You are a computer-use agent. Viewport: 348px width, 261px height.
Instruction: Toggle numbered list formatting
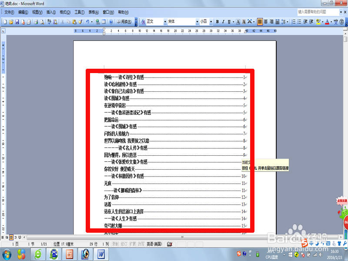[293, 22]
